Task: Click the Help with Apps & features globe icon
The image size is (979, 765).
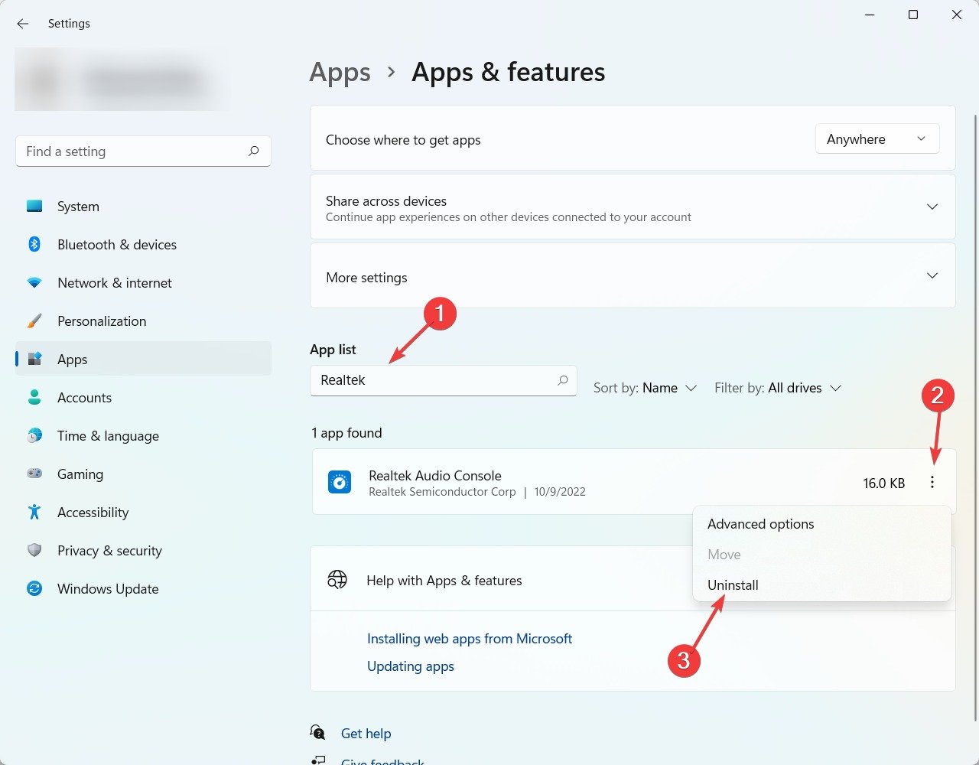Action: [x=337, y=580]
